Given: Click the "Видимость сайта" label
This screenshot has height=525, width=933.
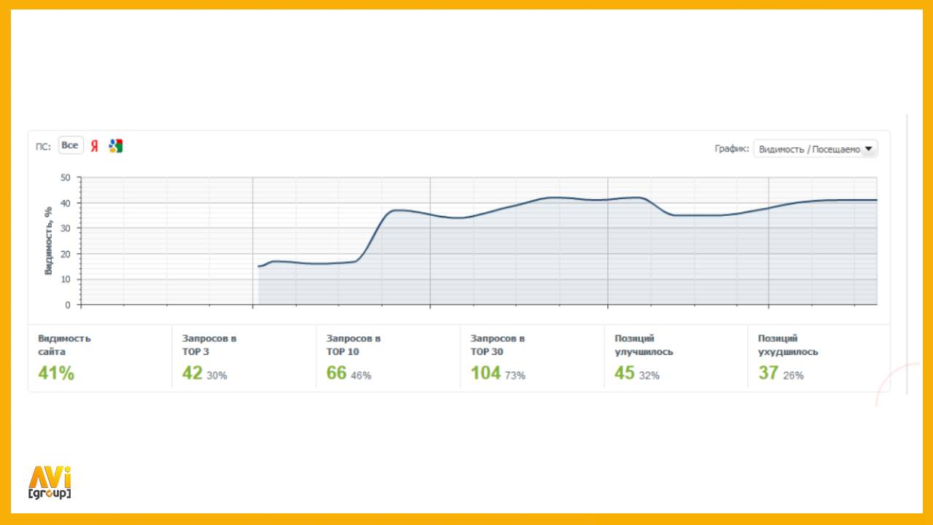Looking at the screenshot, I should point(65,345).
